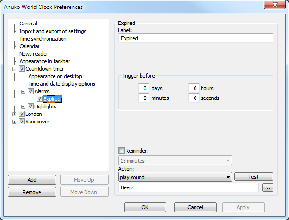Click the browse (...) button next to Beep!
The width and height of the screenshot is (289, 220).
pyautogui.click(x=268, y=188)
